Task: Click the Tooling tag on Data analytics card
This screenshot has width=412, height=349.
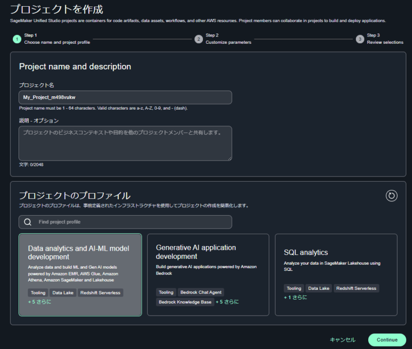Action: tap(38, 292)
